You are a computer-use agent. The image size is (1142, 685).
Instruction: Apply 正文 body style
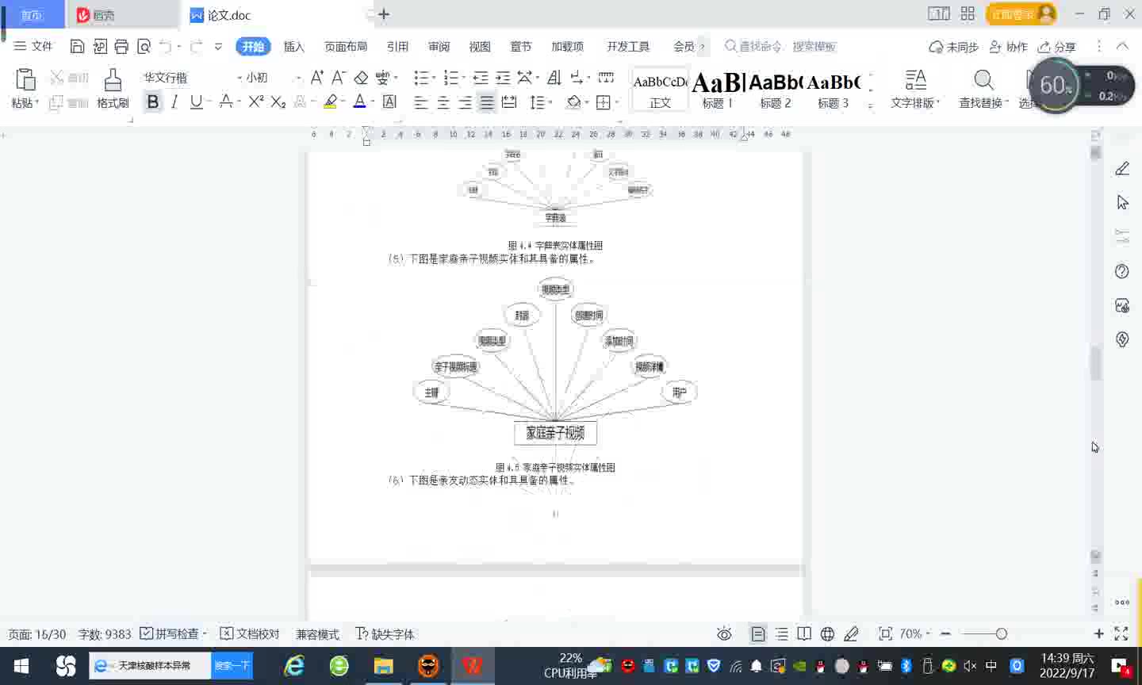660,90
